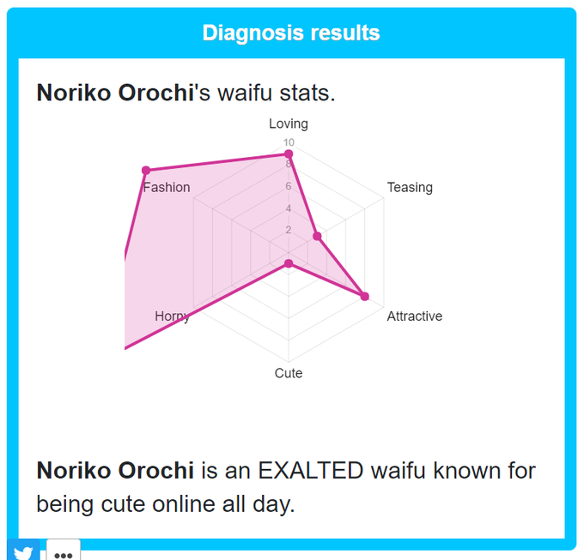
Task: Click the word EXALTED in the result text
Action: 311,471
